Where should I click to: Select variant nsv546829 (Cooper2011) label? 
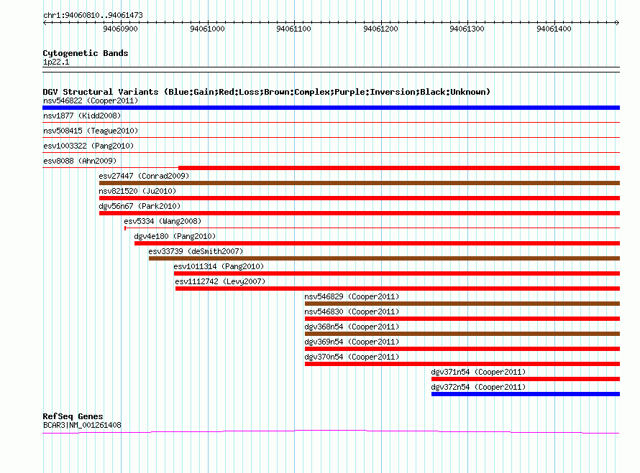352,296
